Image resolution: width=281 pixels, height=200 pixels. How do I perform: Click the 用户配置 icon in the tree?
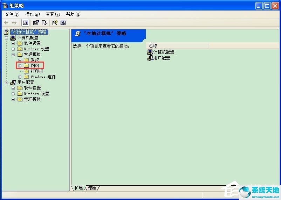[13, 83]
